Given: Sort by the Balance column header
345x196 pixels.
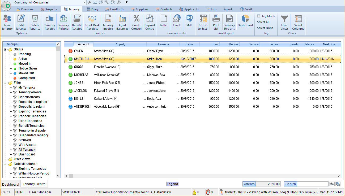Looking at the screenshot, I should coord(309,44).
